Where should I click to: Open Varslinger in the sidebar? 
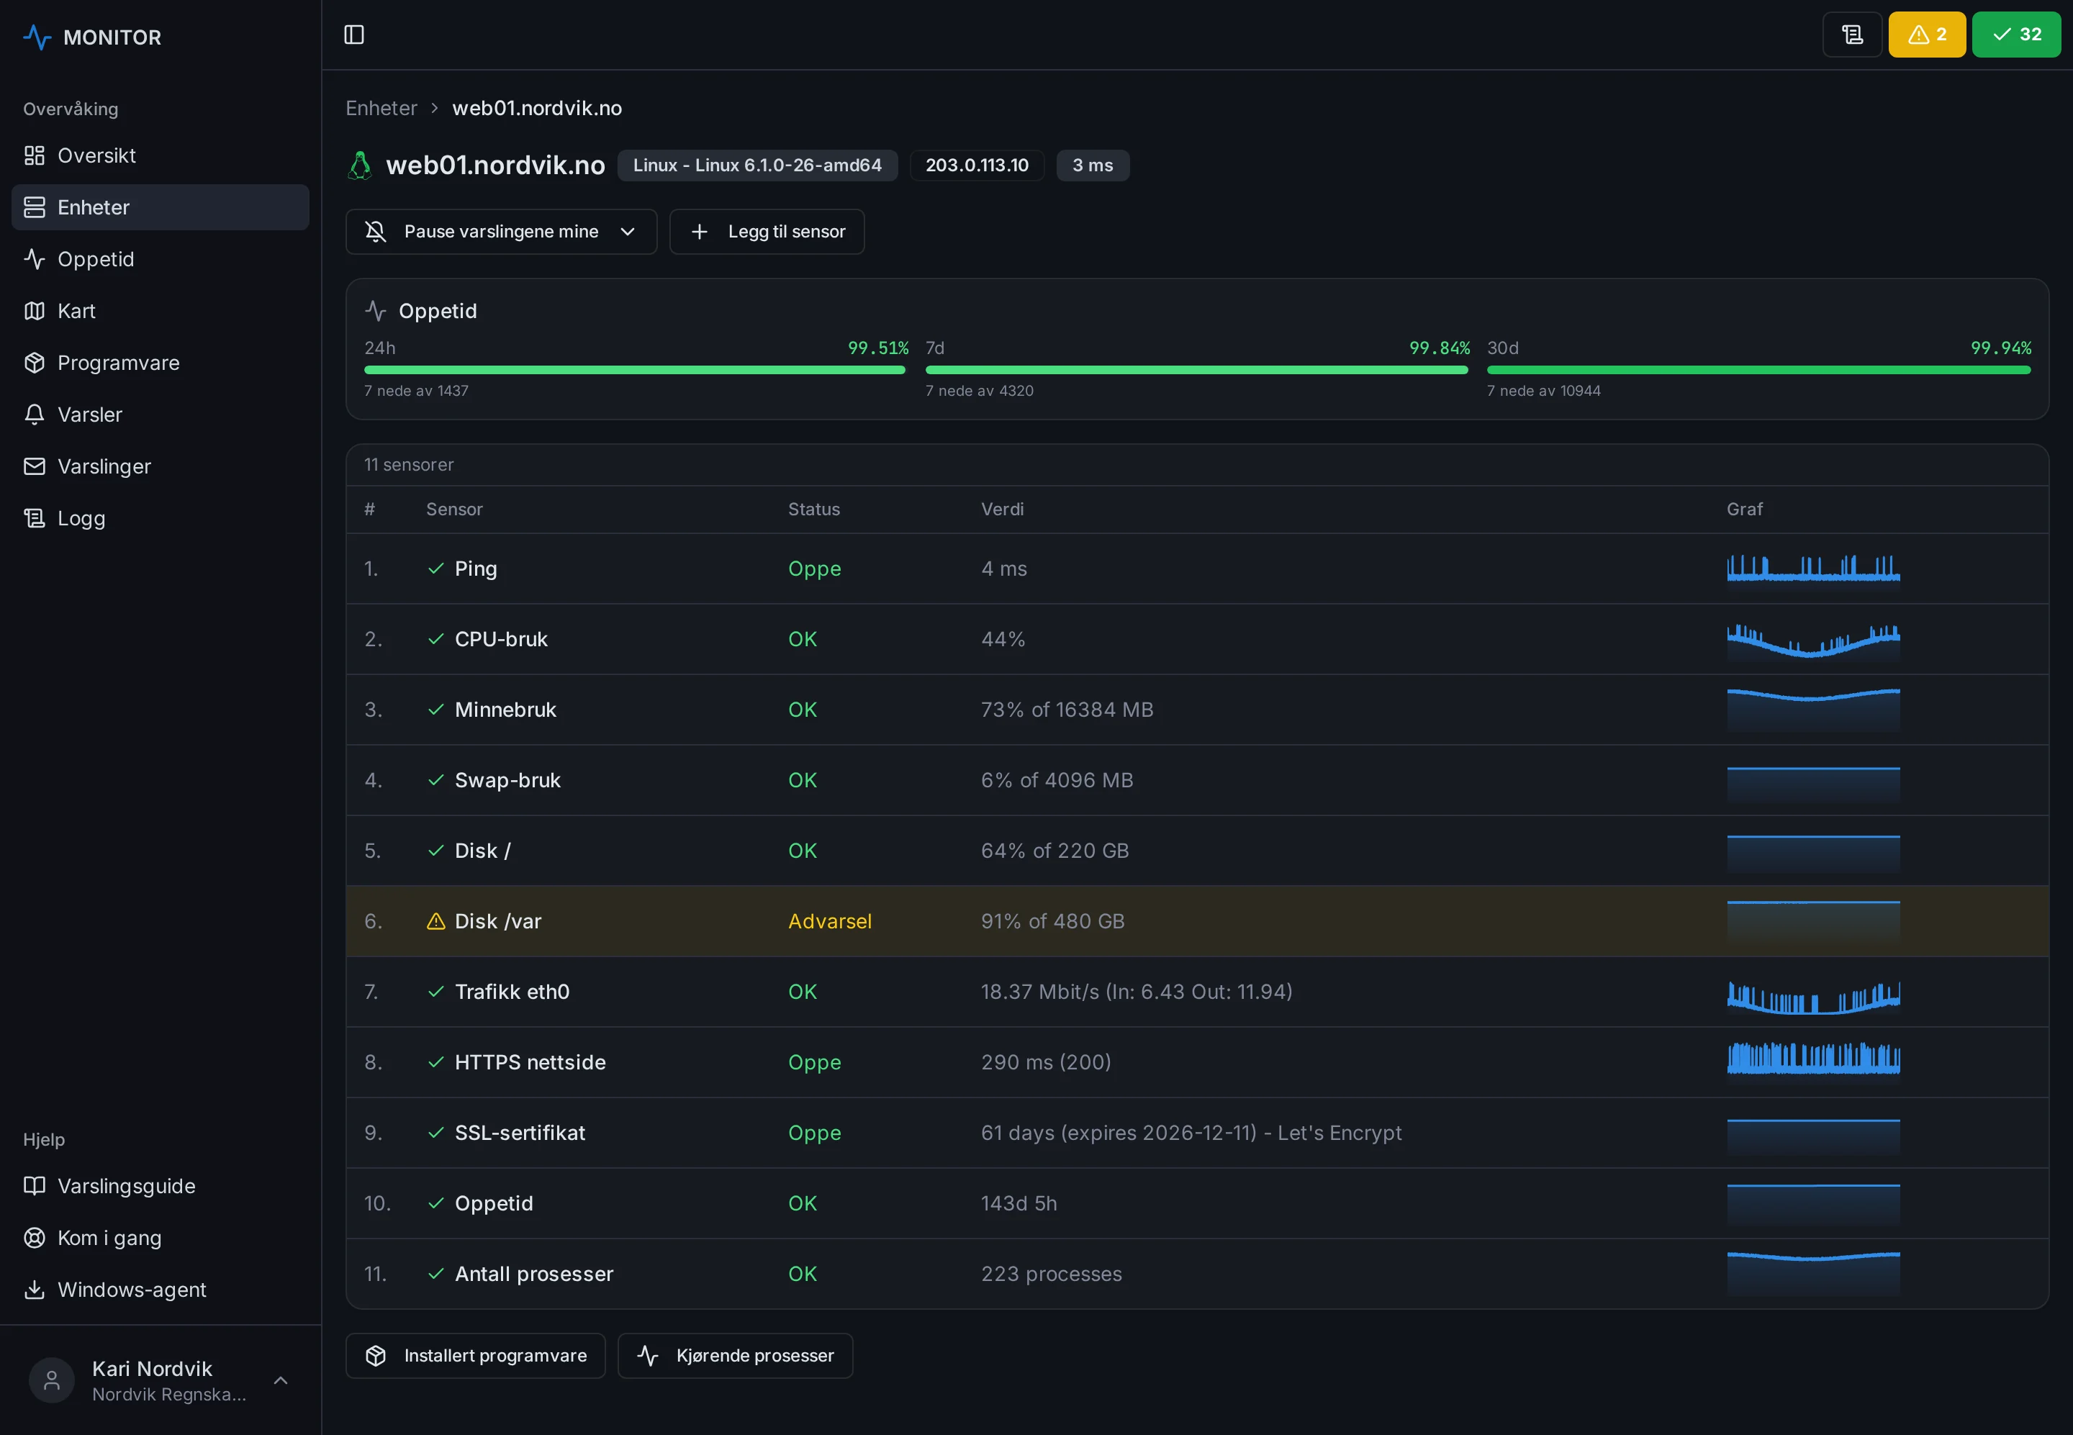[160, 466]
